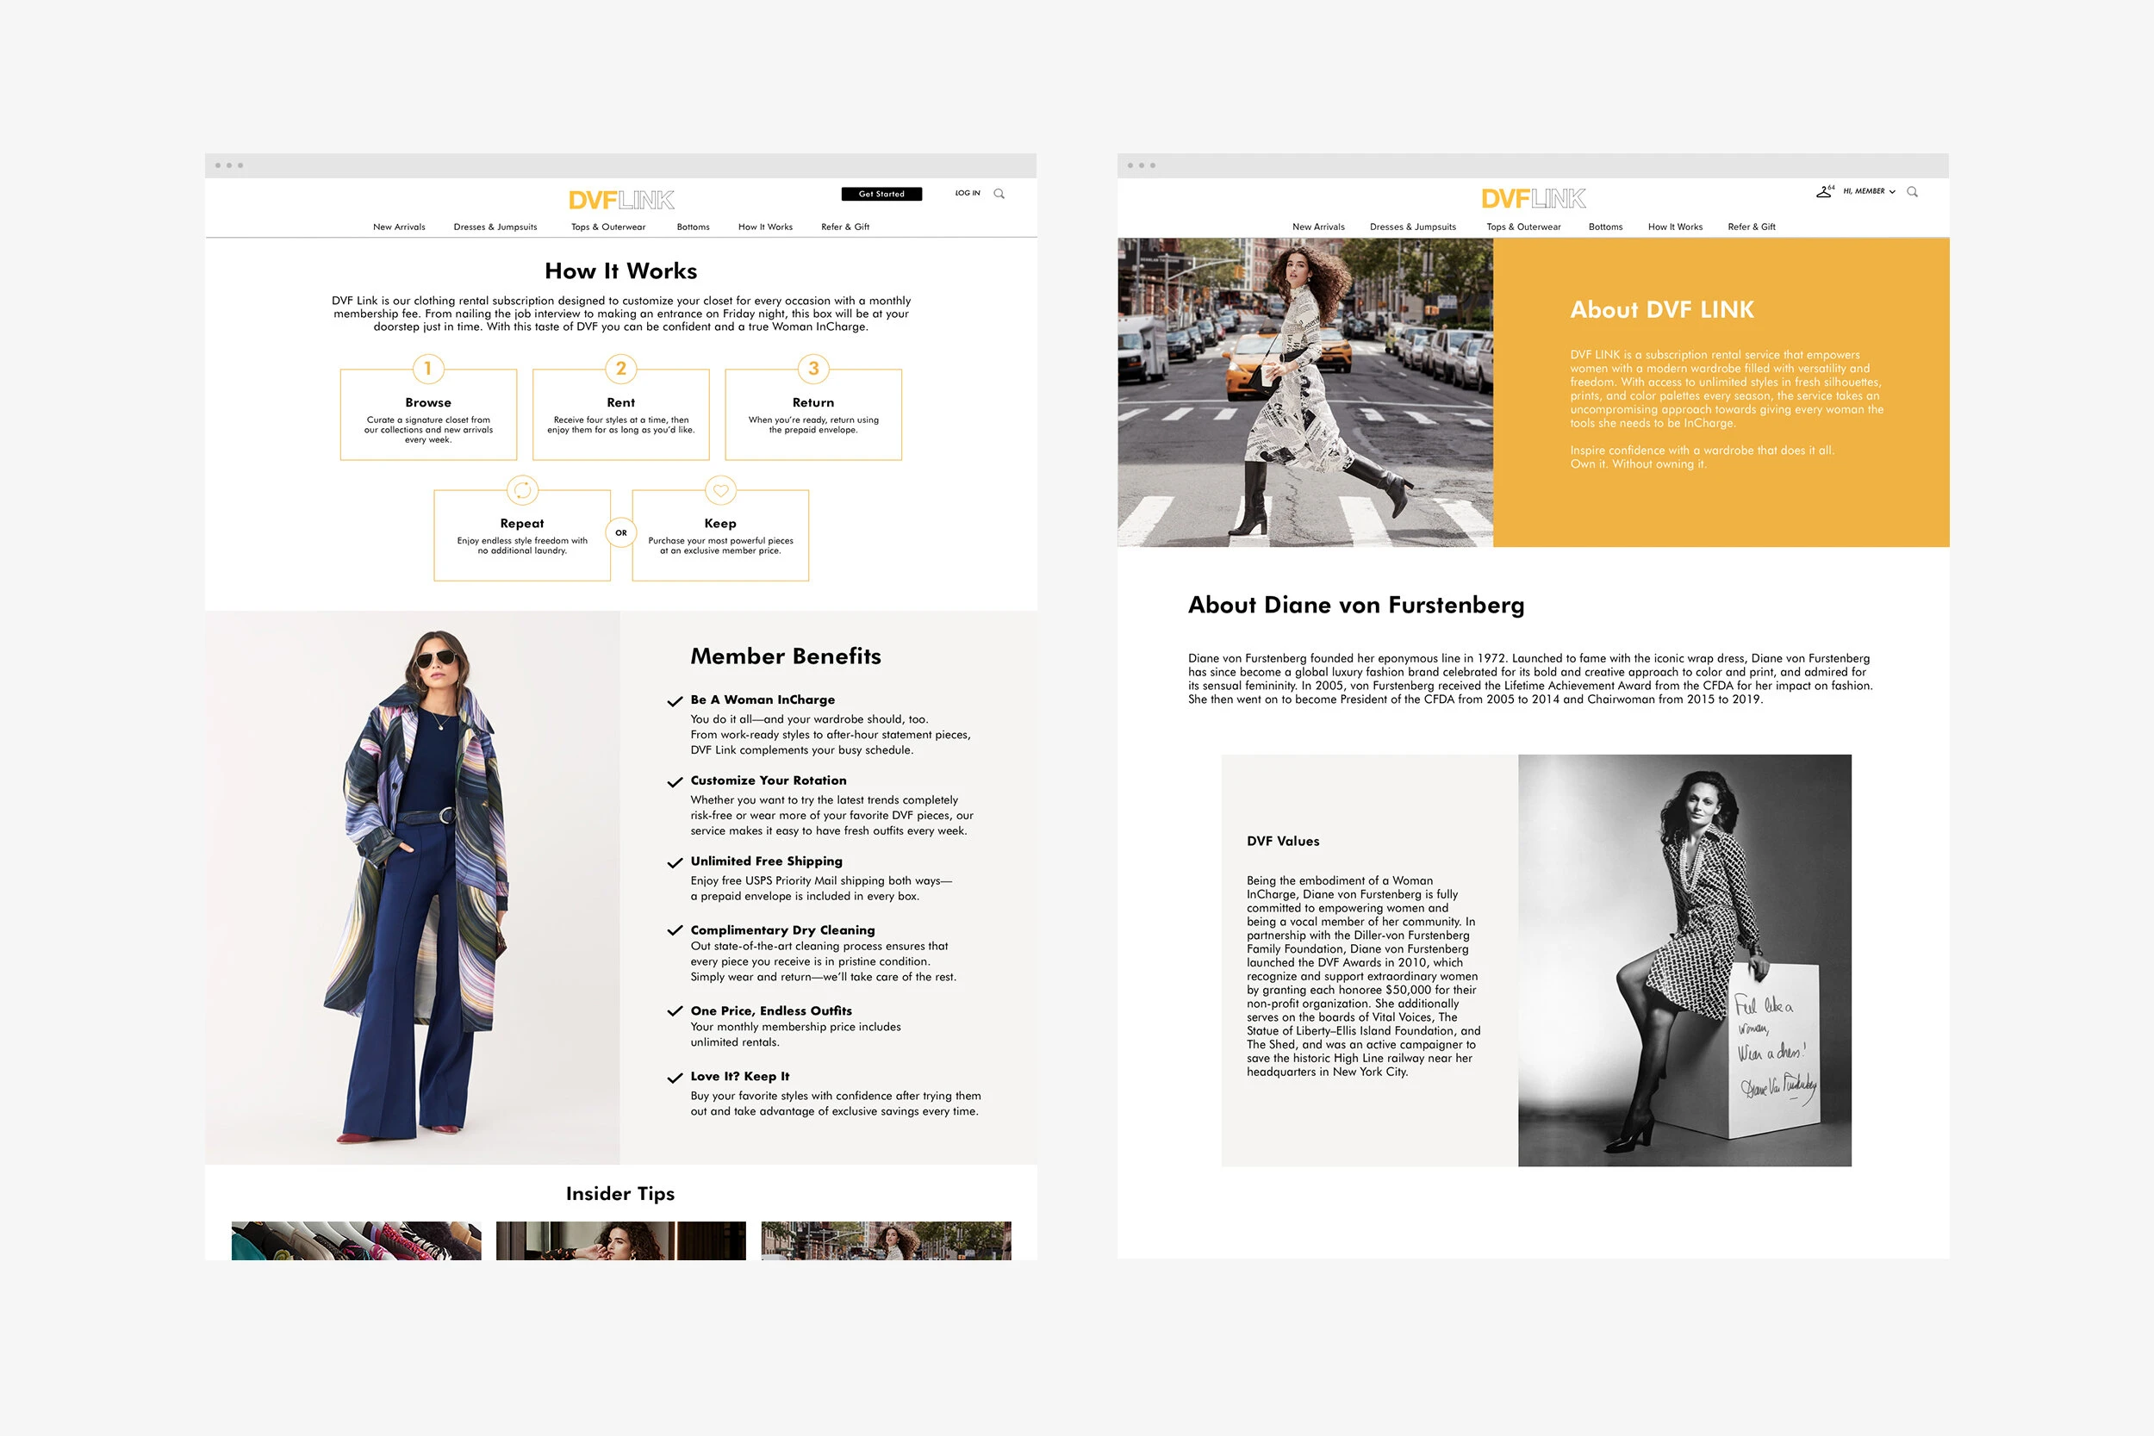This screenshot has width=2154, height=1436.
Task: Click the Repeat cycle icon above the Repeat box
Action: click(522, 490)
